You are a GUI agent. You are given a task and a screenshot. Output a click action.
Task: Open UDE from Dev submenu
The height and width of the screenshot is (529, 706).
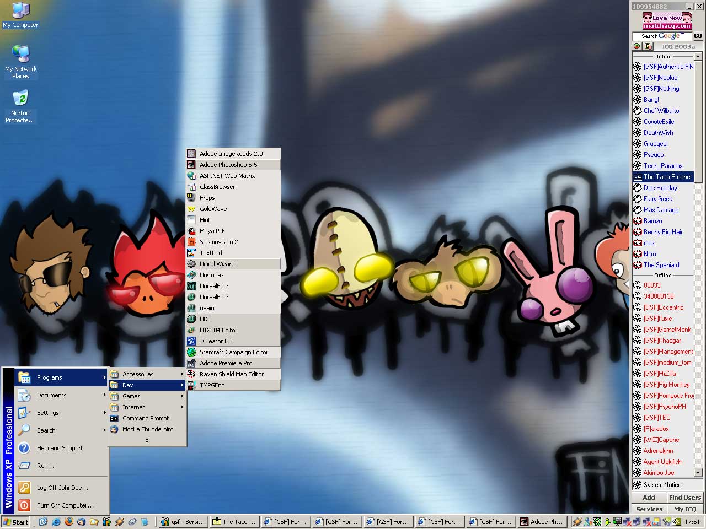pos(233,319)
